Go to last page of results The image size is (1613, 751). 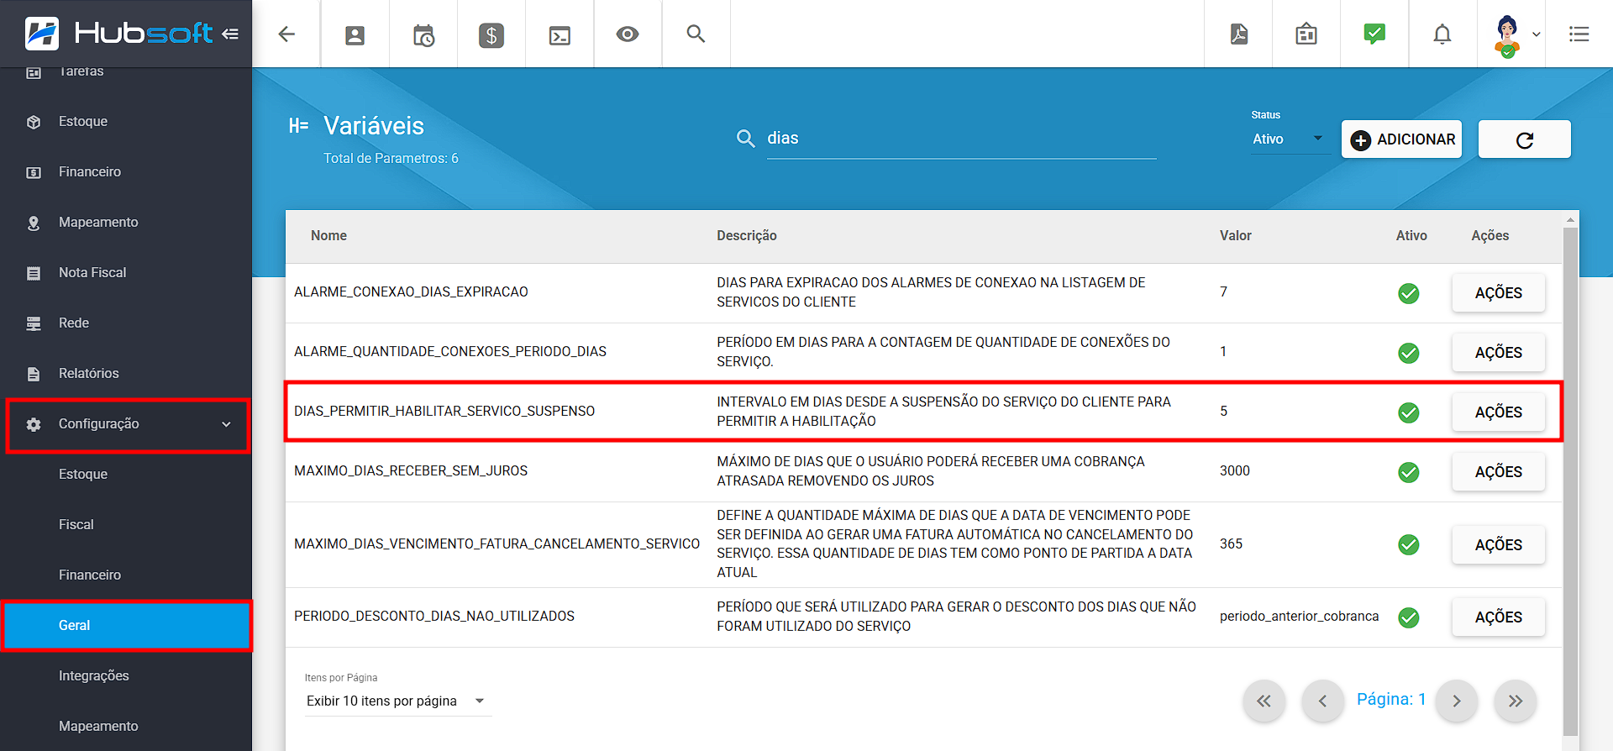coord(1516,701)
